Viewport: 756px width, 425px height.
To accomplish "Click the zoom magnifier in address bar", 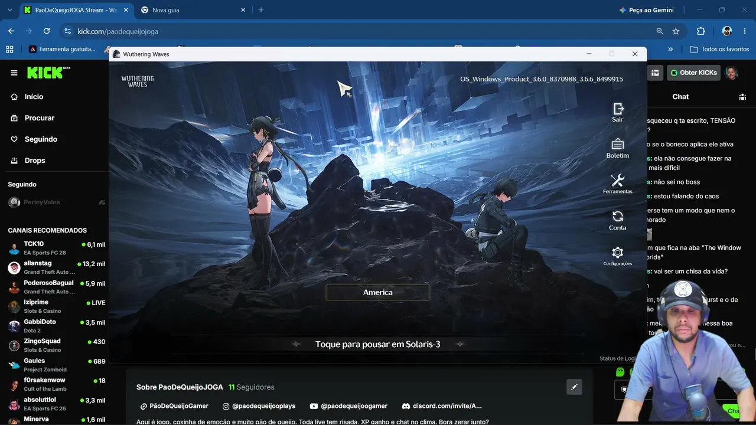I will [x=660, y=31].
